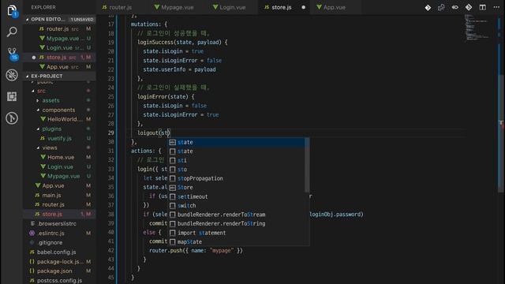The height and width of the screenshot is (284, 505).
Task: Click the first diamond-shaped icon in editor toolbar
Action: tap(428, 7)
